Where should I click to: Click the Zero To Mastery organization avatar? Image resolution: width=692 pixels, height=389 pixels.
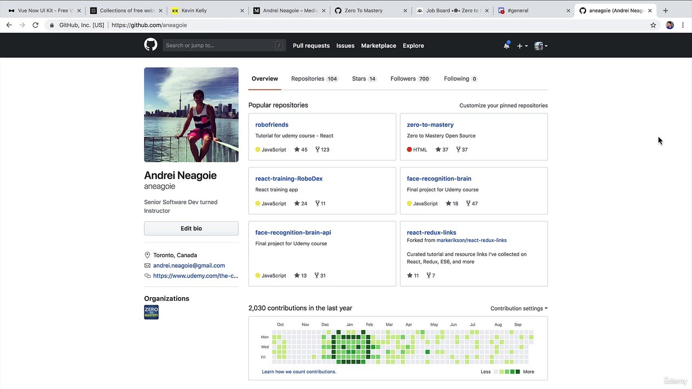pos(151,312)
